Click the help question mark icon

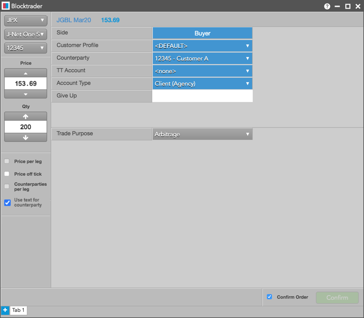click(x=327, y=6)
